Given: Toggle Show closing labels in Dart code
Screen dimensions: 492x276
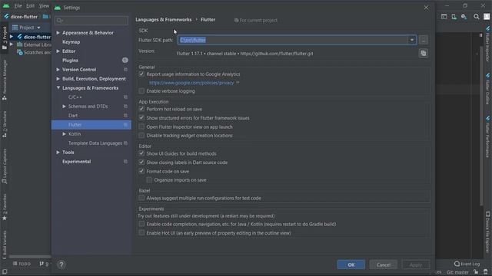Looking at the screenshot, I should [141, 162].
